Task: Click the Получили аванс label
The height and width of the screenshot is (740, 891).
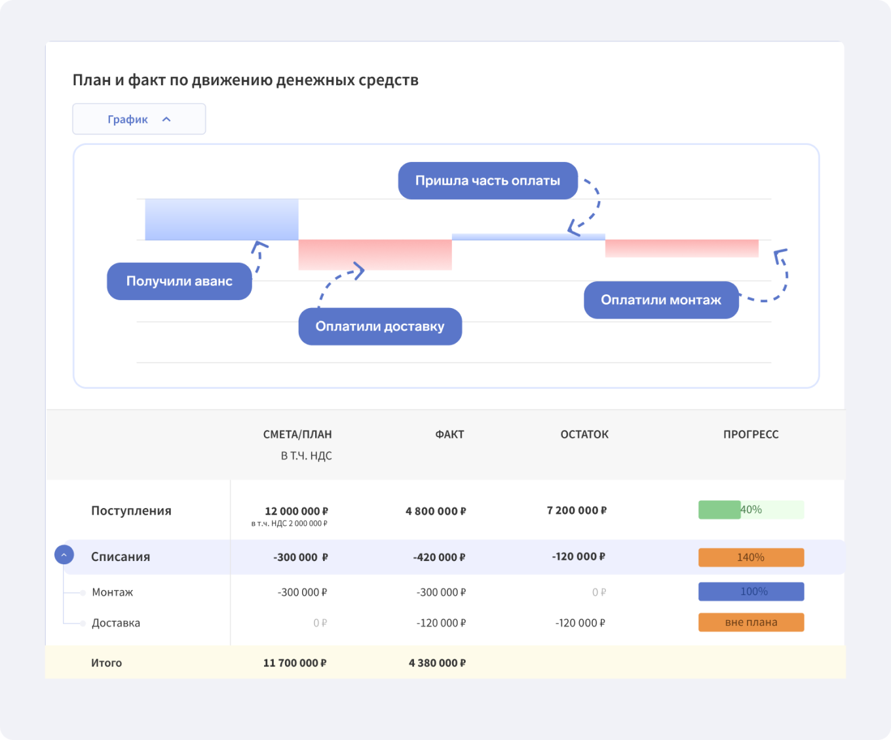Action: 180,281
